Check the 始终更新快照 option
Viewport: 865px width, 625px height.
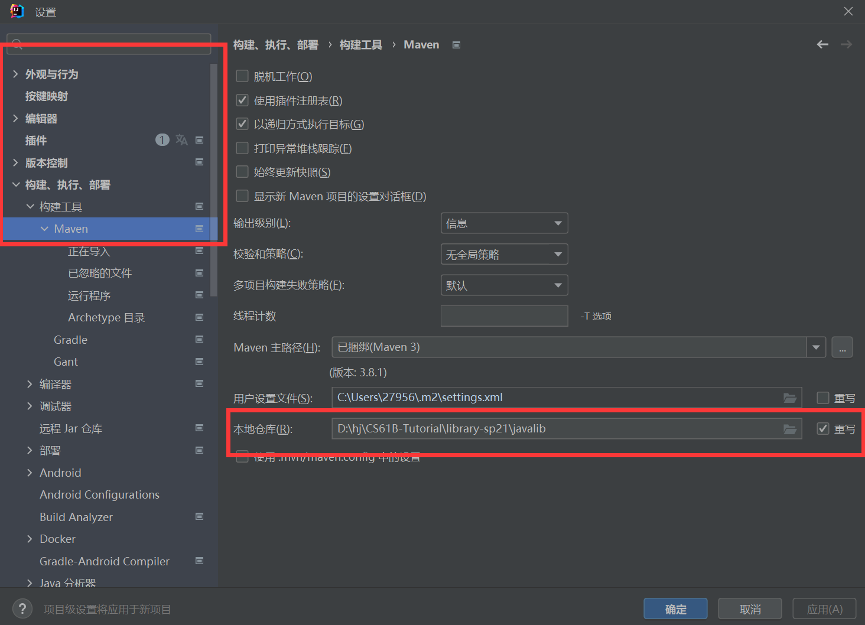point(242,171)
